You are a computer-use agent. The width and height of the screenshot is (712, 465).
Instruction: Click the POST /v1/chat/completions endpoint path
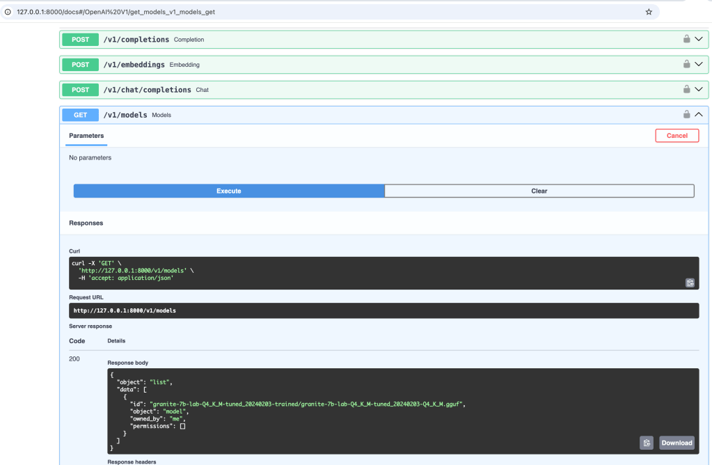point(147,90)
